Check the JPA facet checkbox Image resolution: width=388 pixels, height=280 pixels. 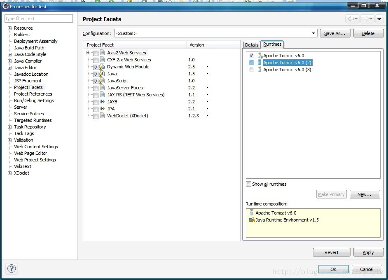coord(96,109)
